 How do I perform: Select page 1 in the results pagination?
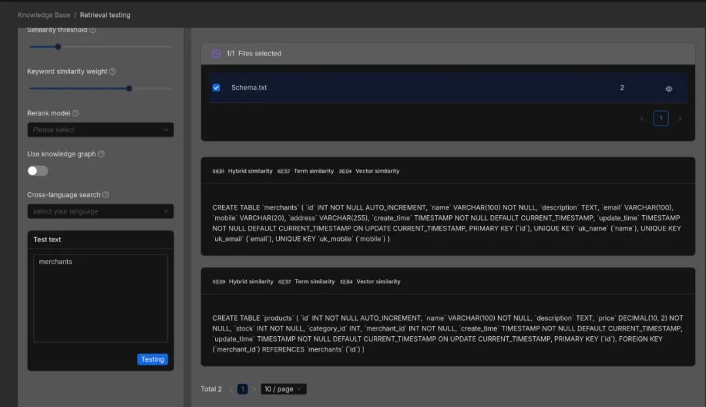tap(242, 389)
